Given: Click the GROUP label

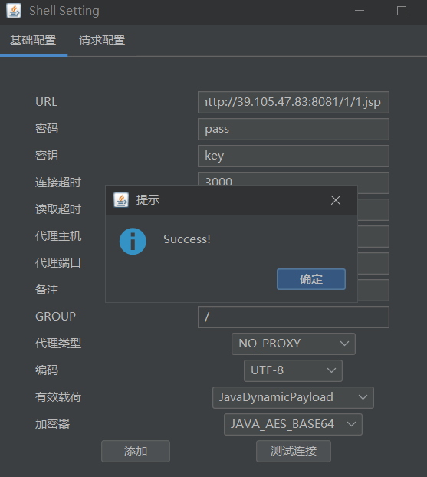Looking at the screenshot, I should pyautogui.click(x=55, y=317).
